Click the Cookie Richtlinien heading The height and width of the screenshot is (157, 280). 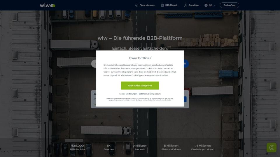140,58
